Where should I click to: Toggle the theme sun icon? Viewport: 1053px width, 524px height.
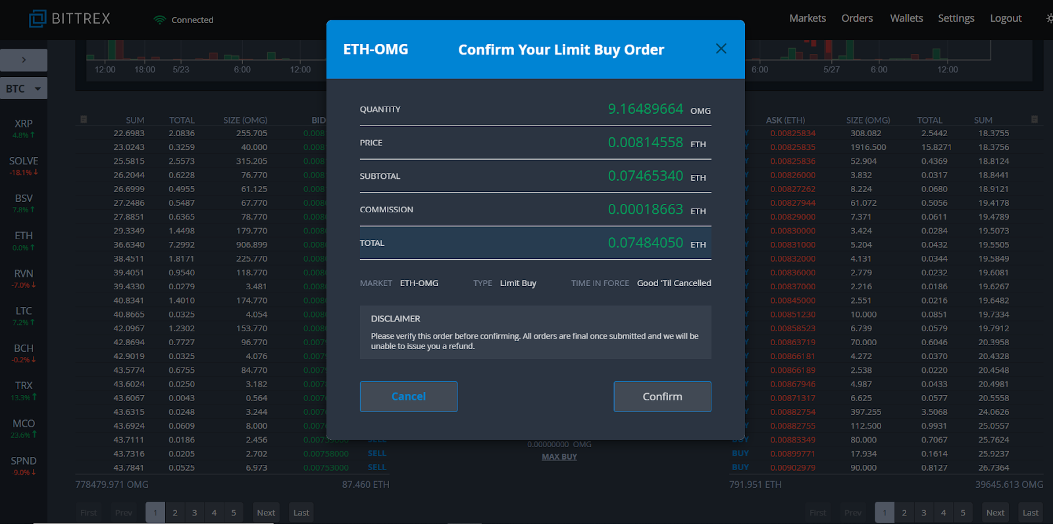(x=1049, y=18)
